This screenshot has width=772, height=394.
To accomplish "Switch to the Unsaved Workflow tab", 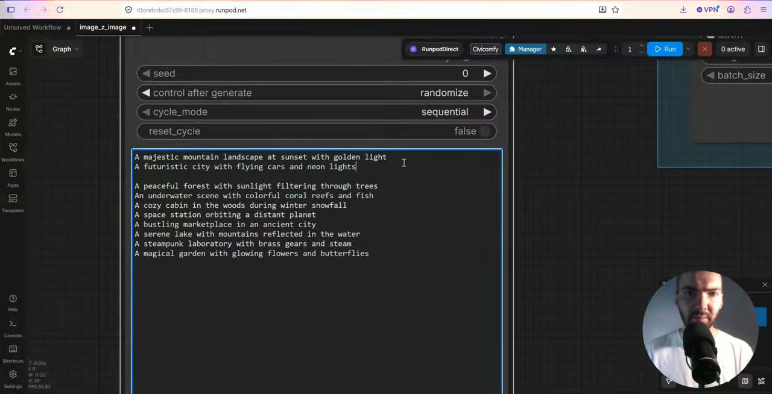I will (33, 27).
